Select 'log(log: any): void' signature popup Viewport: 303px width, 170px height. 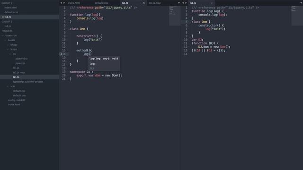click(104, 59)
